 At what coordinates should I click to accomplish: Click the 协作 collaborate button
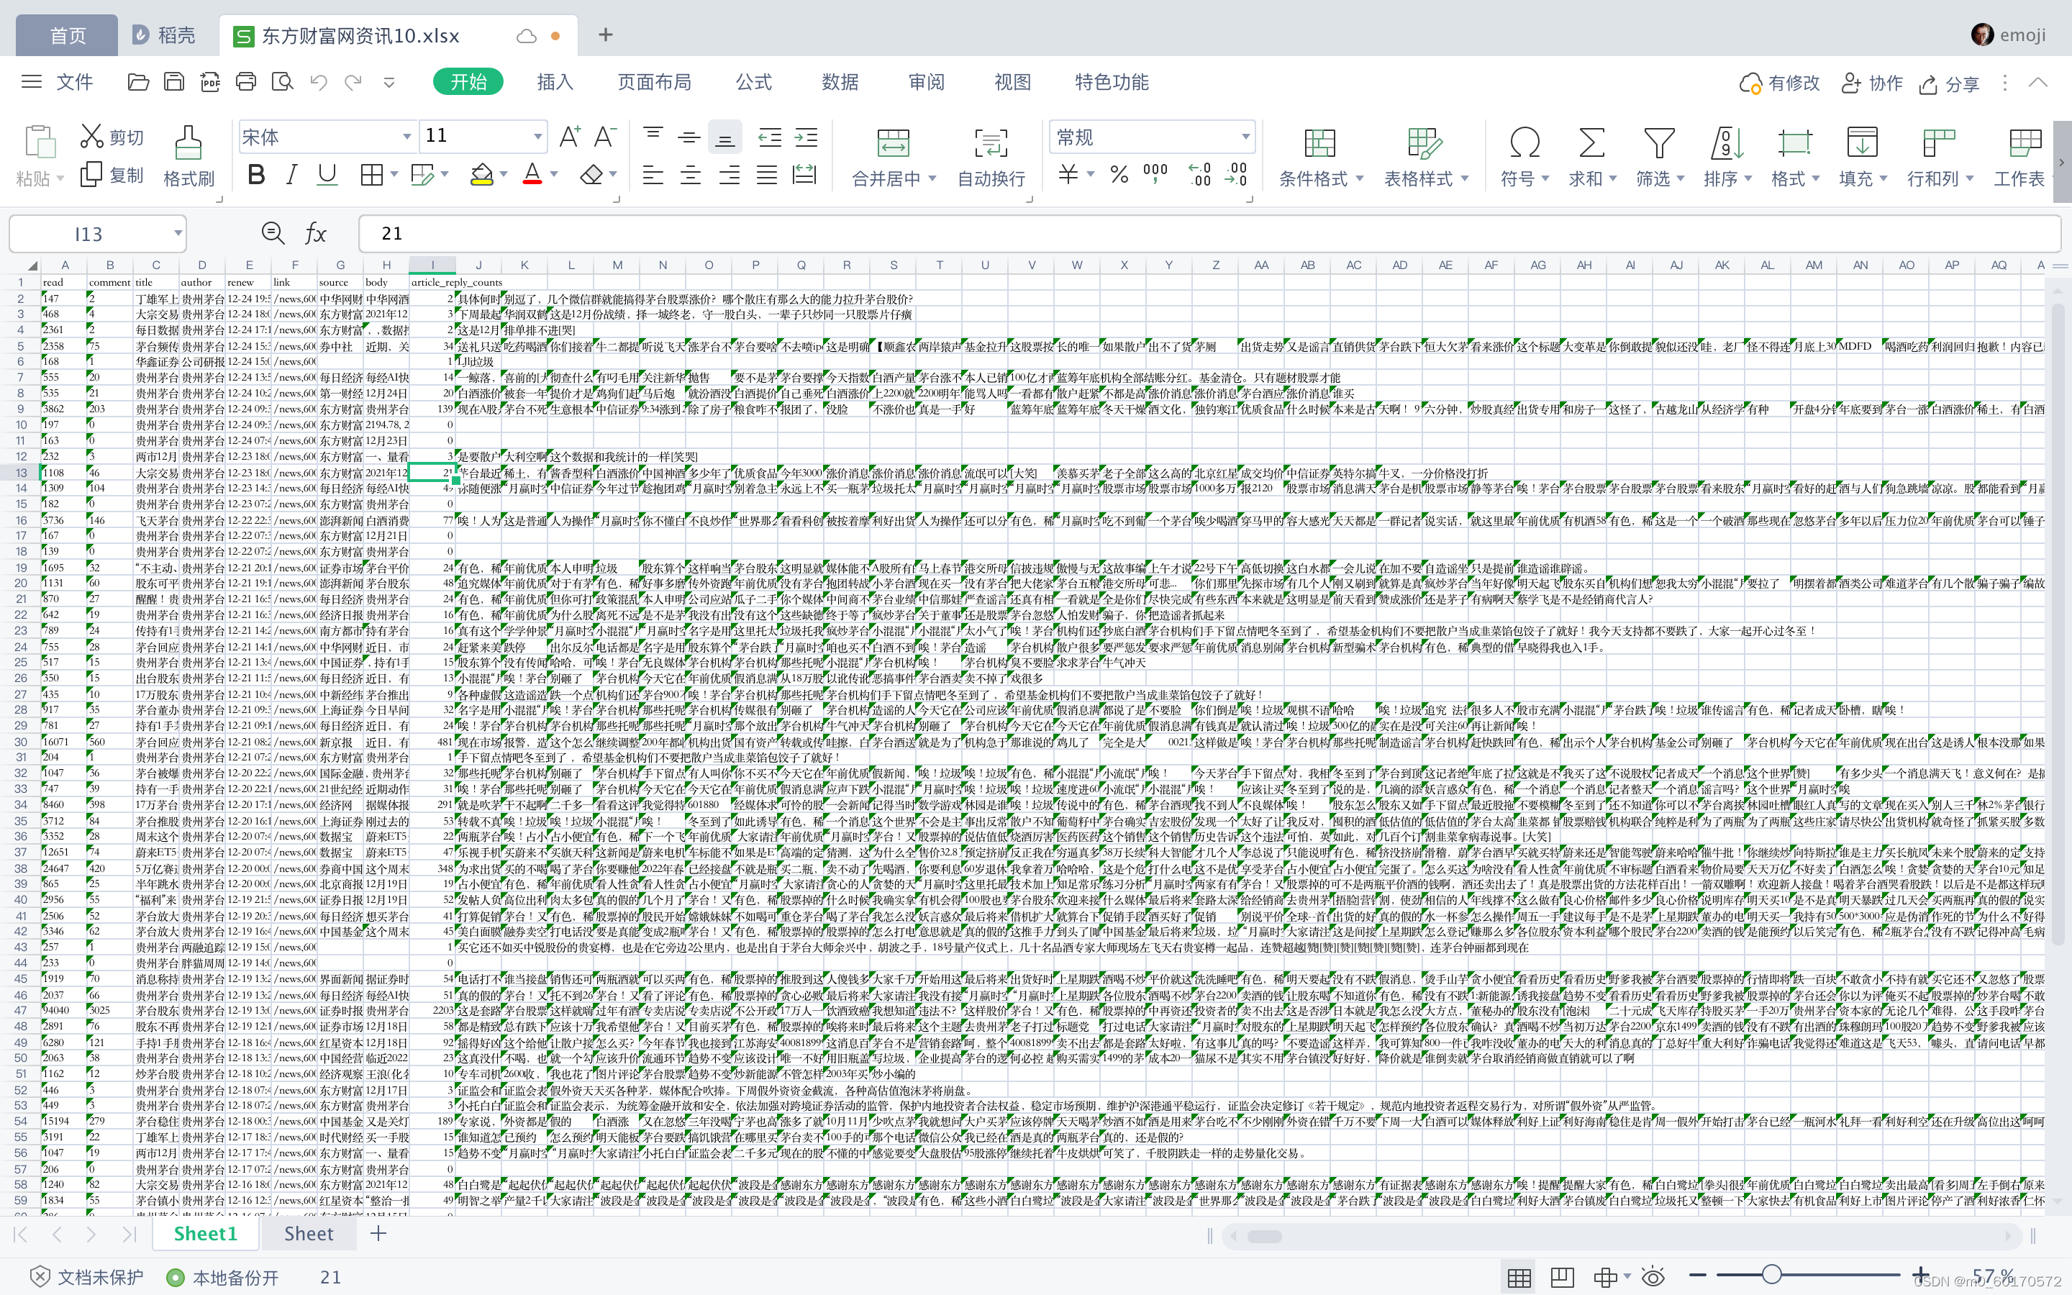pos(1872,83)
